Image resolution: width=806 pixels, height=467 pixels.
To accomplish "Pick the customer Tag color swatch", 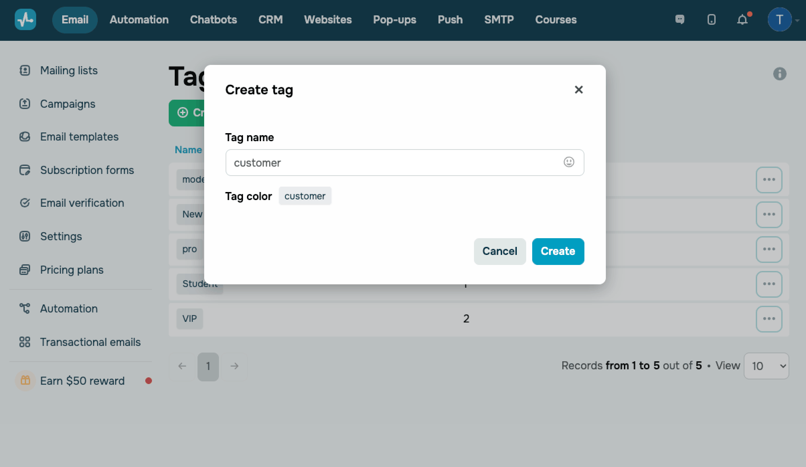I will tap(305, 196).
